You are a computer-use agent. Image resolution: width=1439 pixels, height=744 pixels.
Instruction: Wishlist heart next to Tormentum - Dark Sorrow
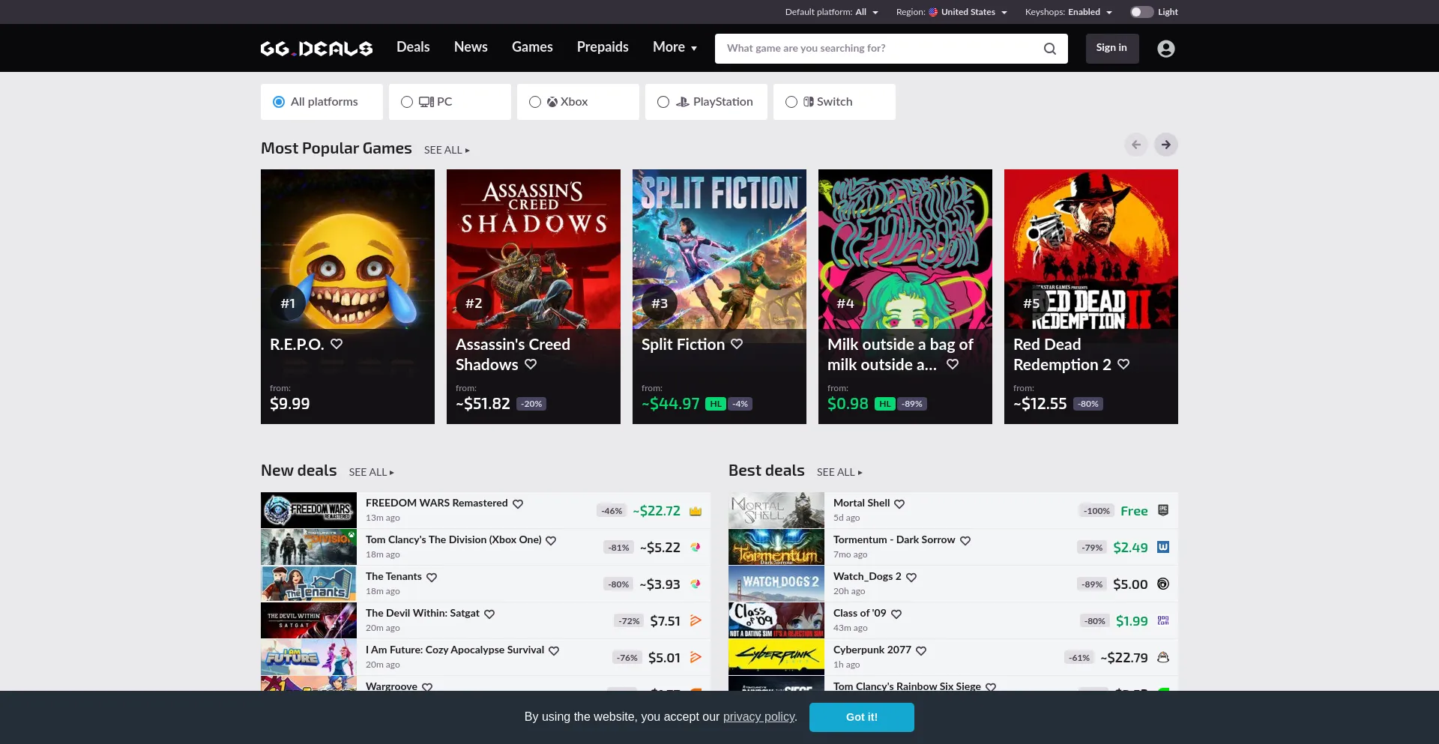coord(965,540)
